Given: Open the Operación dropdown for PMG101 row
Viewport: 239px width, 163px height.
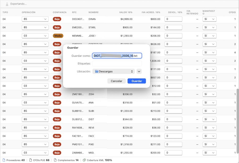Looking at the screenshot, I should point(35,144).
